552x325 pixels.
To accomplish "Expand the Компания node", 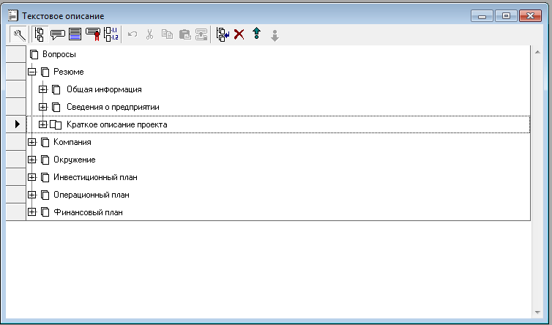I will [x=32, y=142].
